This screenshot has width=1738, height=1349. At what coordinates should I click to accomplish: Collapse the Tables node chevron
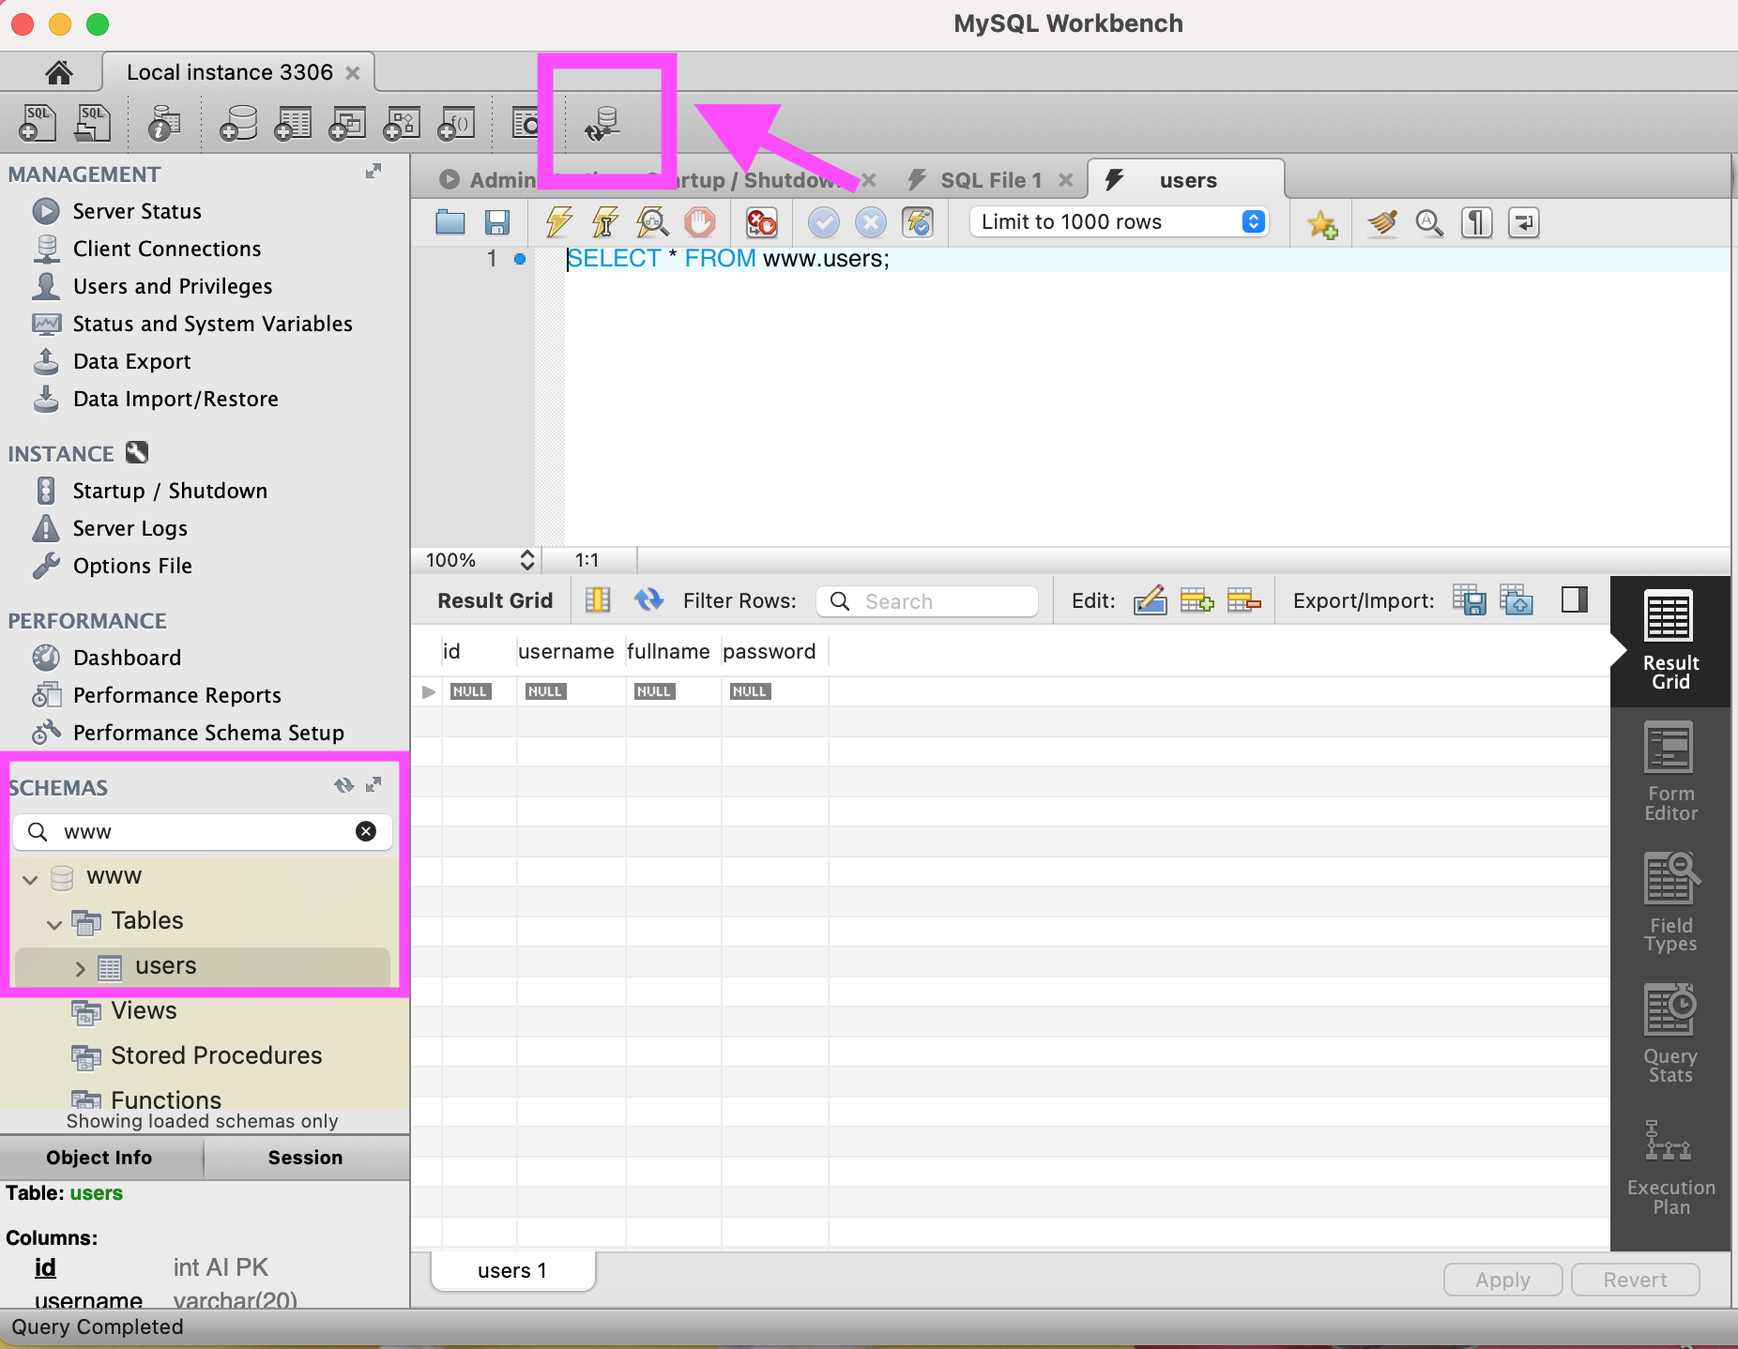pyautogui.click(x=54, y=924)
